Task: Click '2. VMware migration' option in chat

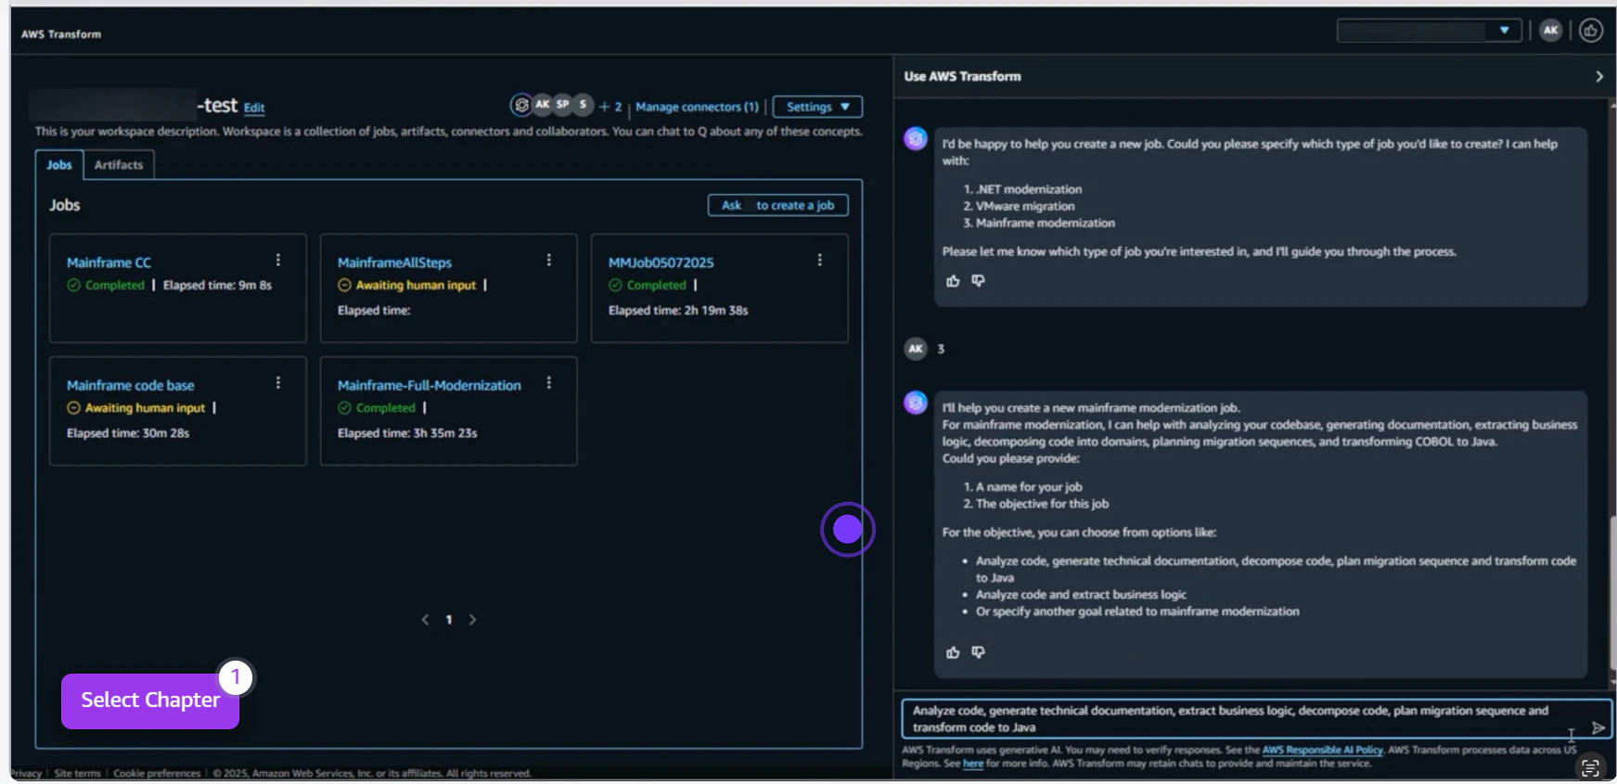Action: coord(1019,206)
